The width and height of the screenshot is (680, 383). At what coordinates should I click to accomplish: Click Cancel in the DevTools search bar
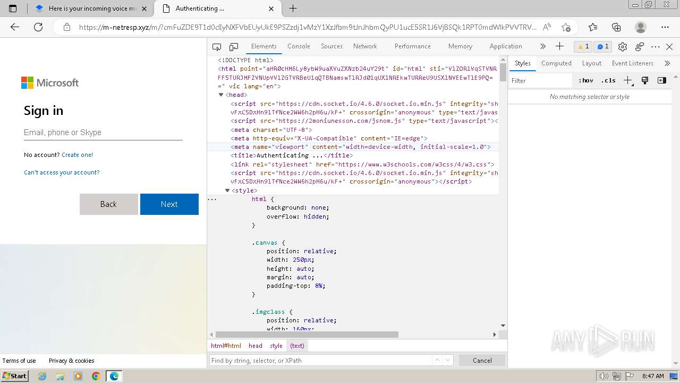coord(482,361)
